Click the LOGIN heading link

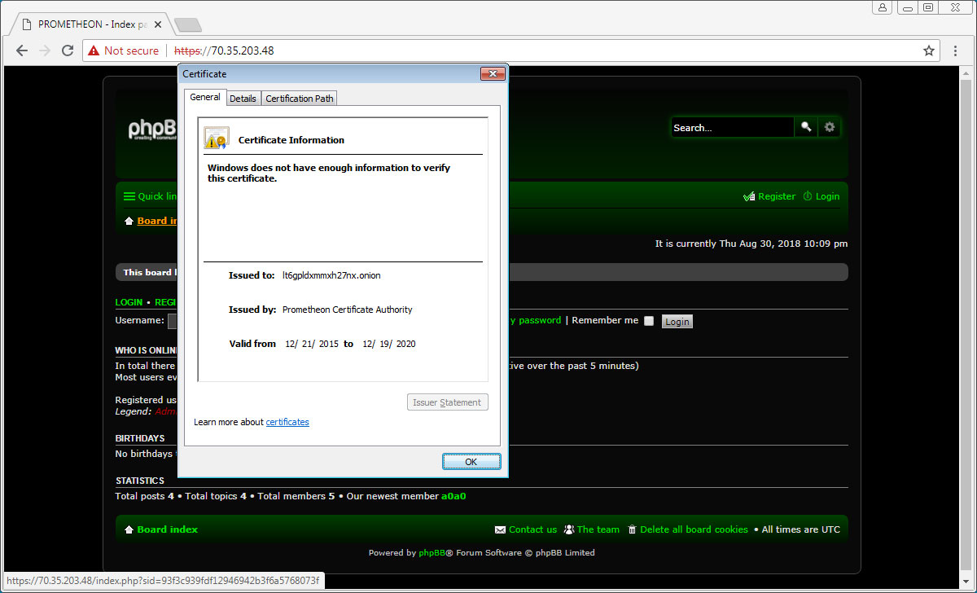[x=129, y=302]
